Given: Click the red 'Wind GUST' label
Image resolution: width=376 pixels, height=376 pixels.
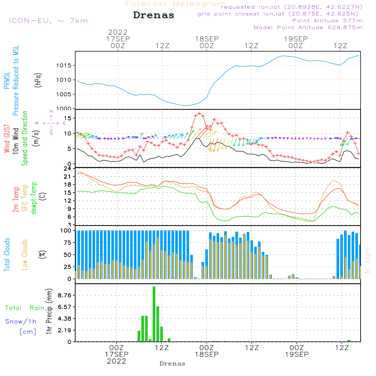Looking at the screenshot, I should tap(7, 138).
